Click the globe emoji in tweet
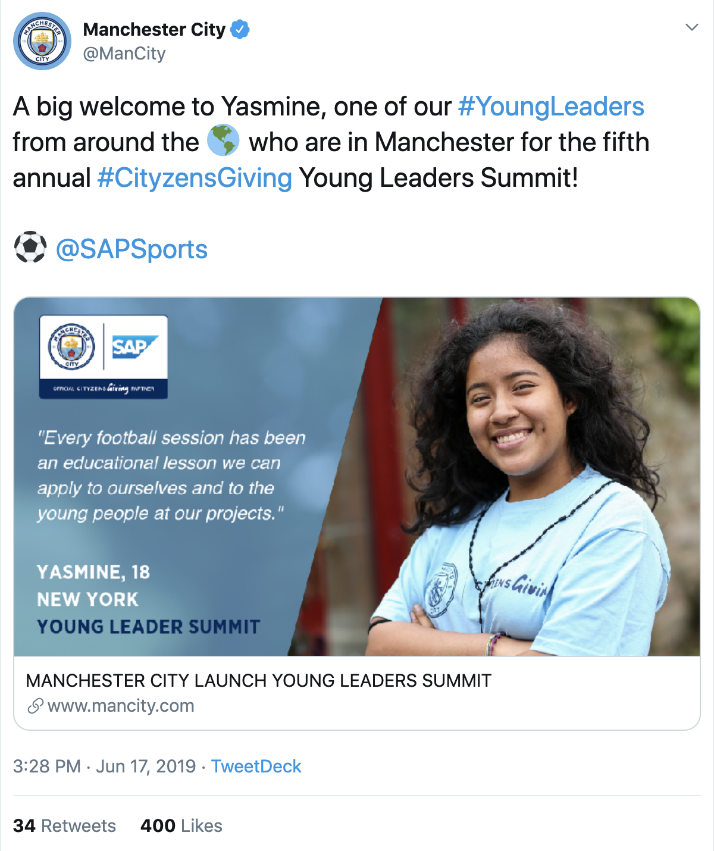The image size is (714, 851). (223, 142)
